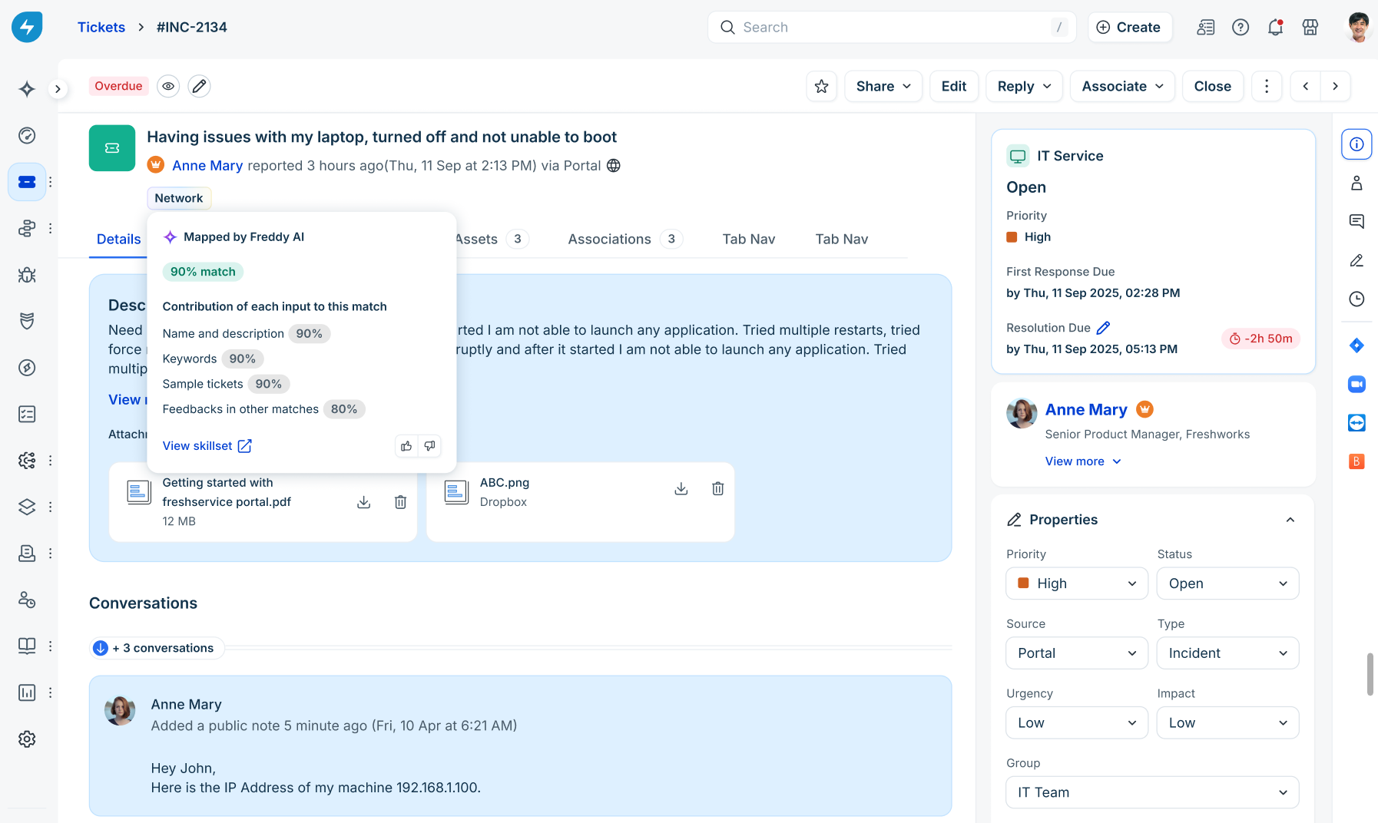Open the marketplace store icon
Image resolution: width=1378 pixels, height=823 pixels.
tap(1310, 27)
